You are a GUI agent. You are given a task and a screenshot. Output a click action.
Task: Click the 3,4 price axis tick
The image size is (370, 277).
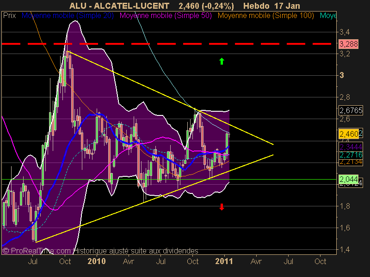tap(345, 32)
